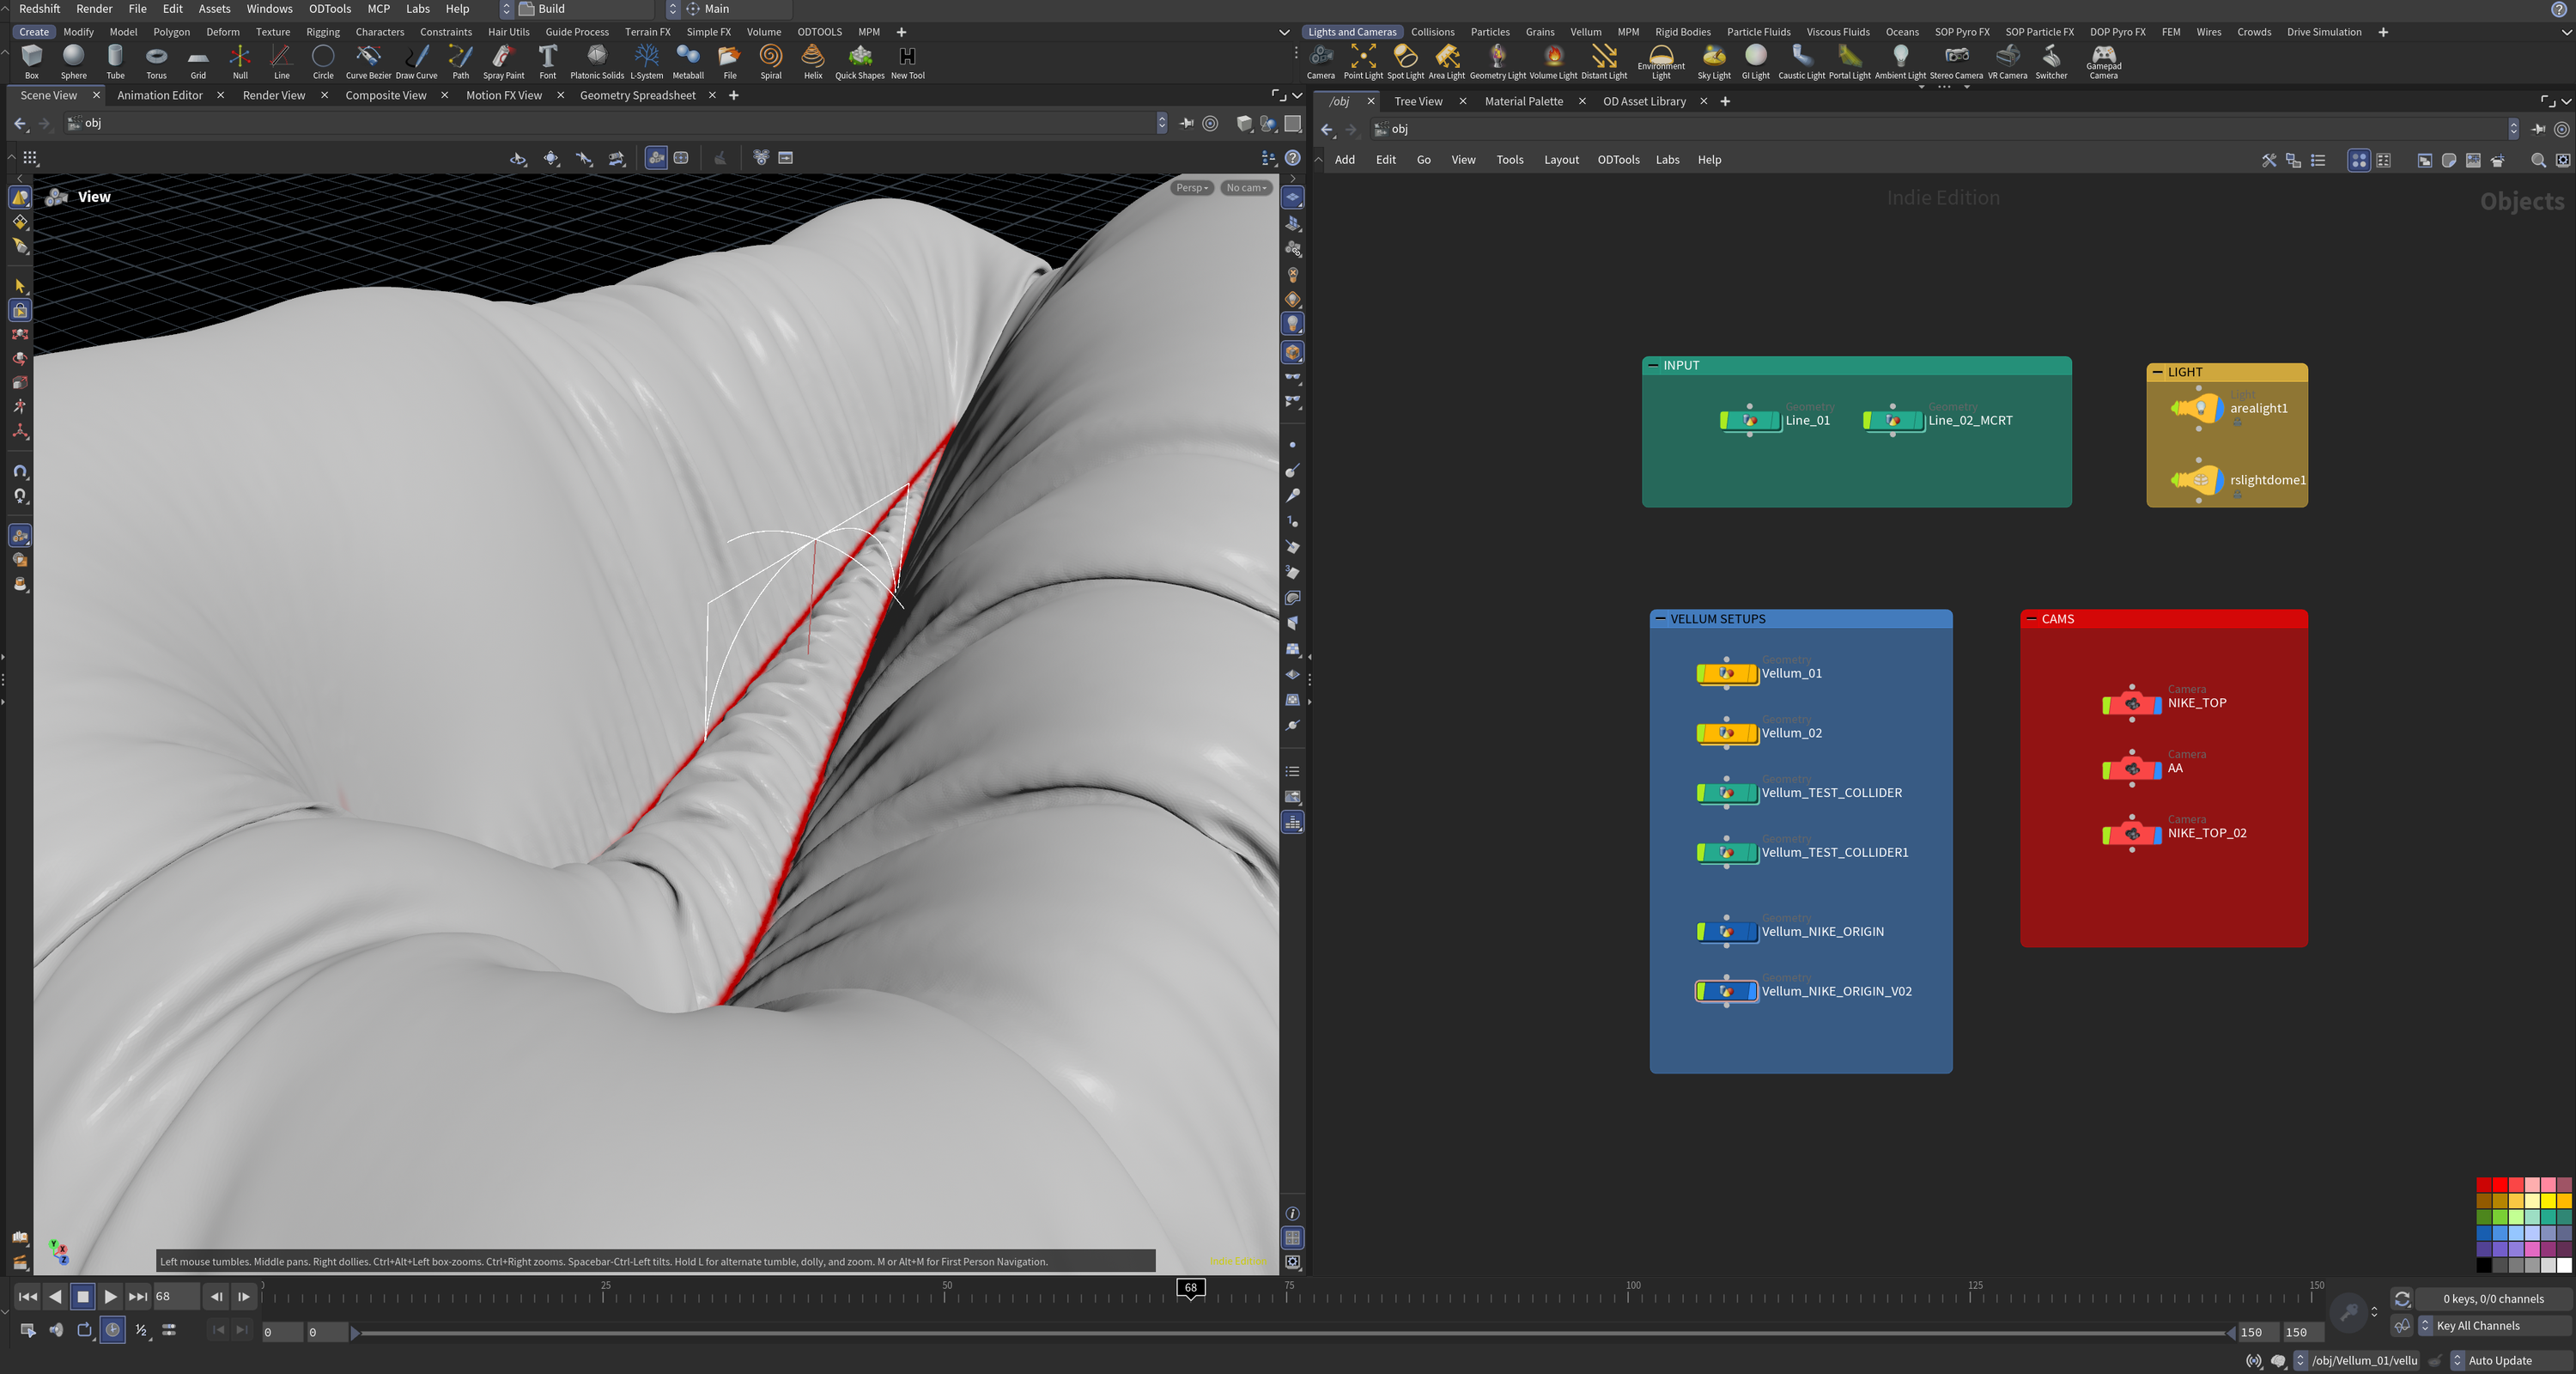Screen dimensions: 2576x1374
Task: Click the play forward button
Action: (110, 1297)
